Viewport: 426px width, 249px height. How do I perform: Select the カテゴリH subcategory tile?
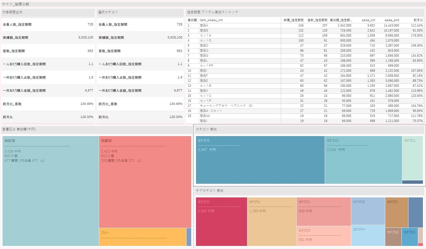tap(368, 236)
